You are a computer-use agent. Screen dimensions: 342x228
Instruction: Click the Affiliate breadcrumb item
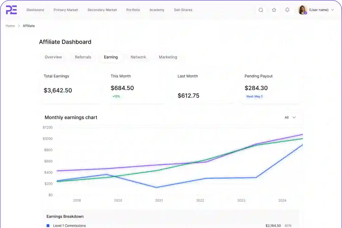click(x=29, y=26)
